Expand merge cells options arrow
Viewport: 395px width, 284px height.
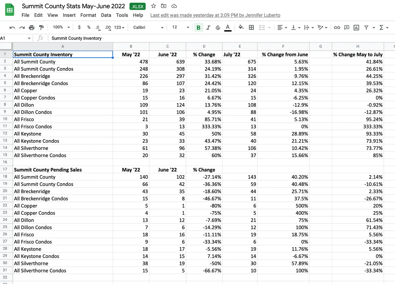(x=269, y=28)
